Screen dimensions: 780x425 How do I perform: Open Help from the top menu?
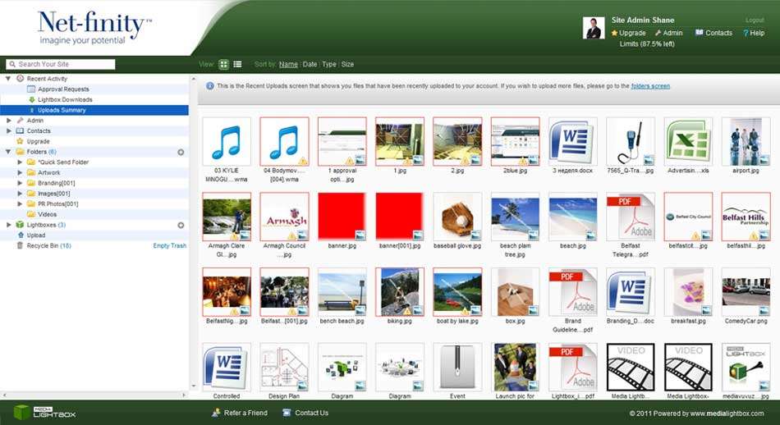pyautogui.click(x=753, y=33)
